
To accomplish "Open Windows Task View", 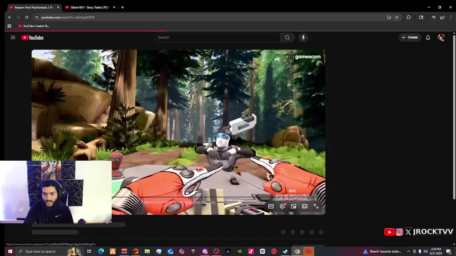I will pos(89,251).
